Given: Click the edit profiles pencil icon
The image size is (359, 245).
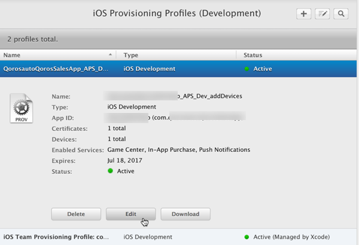Looking at the screenshot, I should [323, 14].
